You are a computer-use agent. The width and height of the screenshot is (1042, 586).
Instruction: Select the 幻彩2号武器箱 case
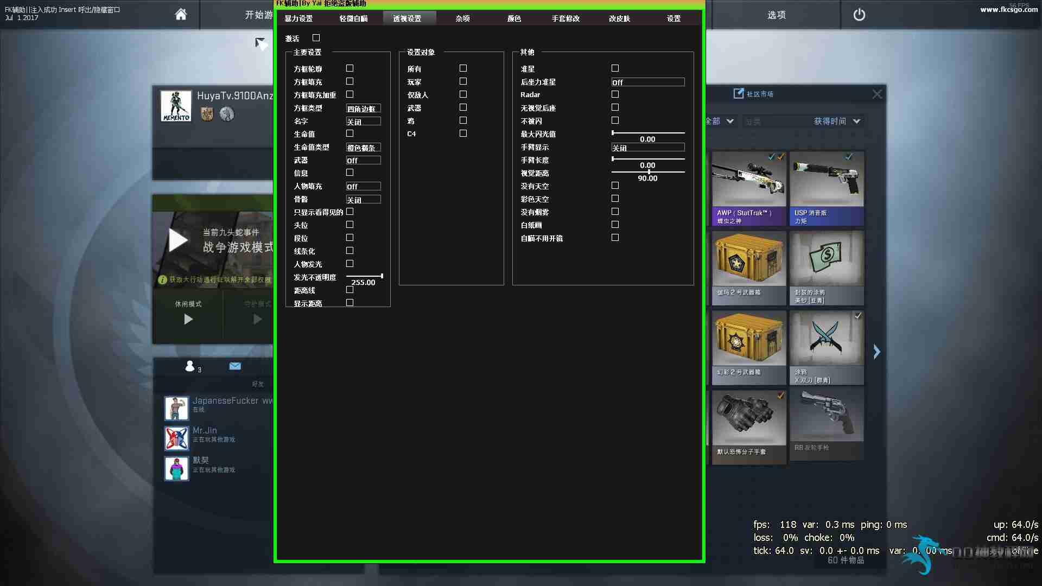coord(749,348)
